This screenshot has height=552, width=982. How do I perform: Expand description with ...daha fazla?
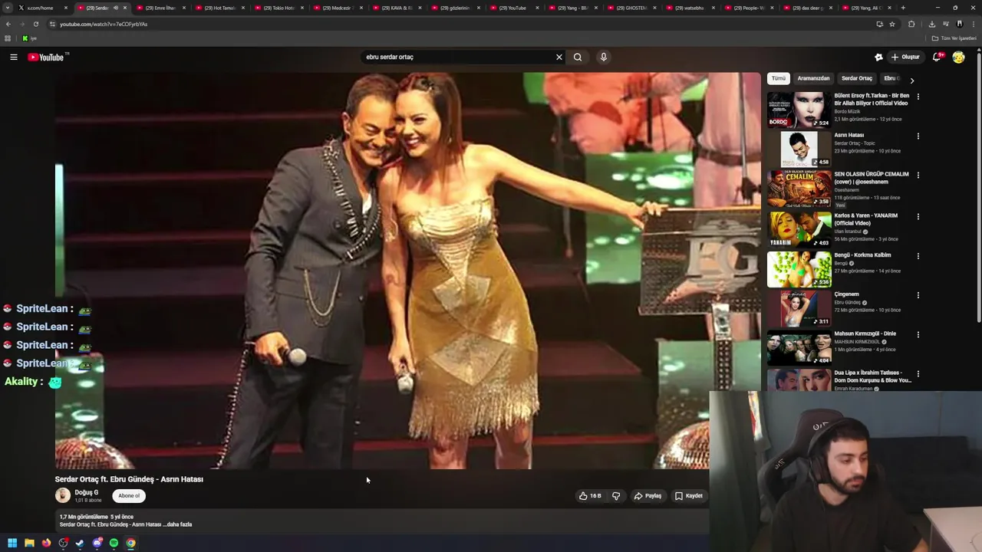[178, 524]
